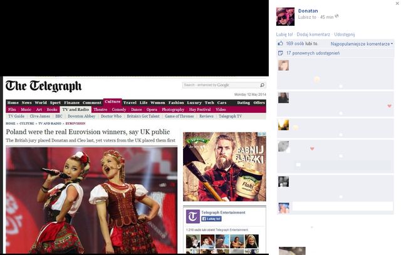Open the Fashion menu item
The height and width of the screenshot is (255, 401).
click(x=176, y=103)
